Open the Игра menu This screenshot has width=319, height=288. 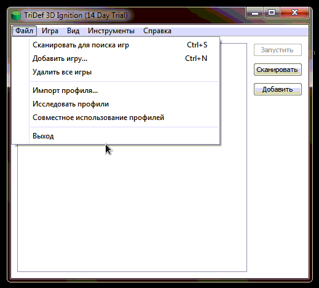(50, 31)
